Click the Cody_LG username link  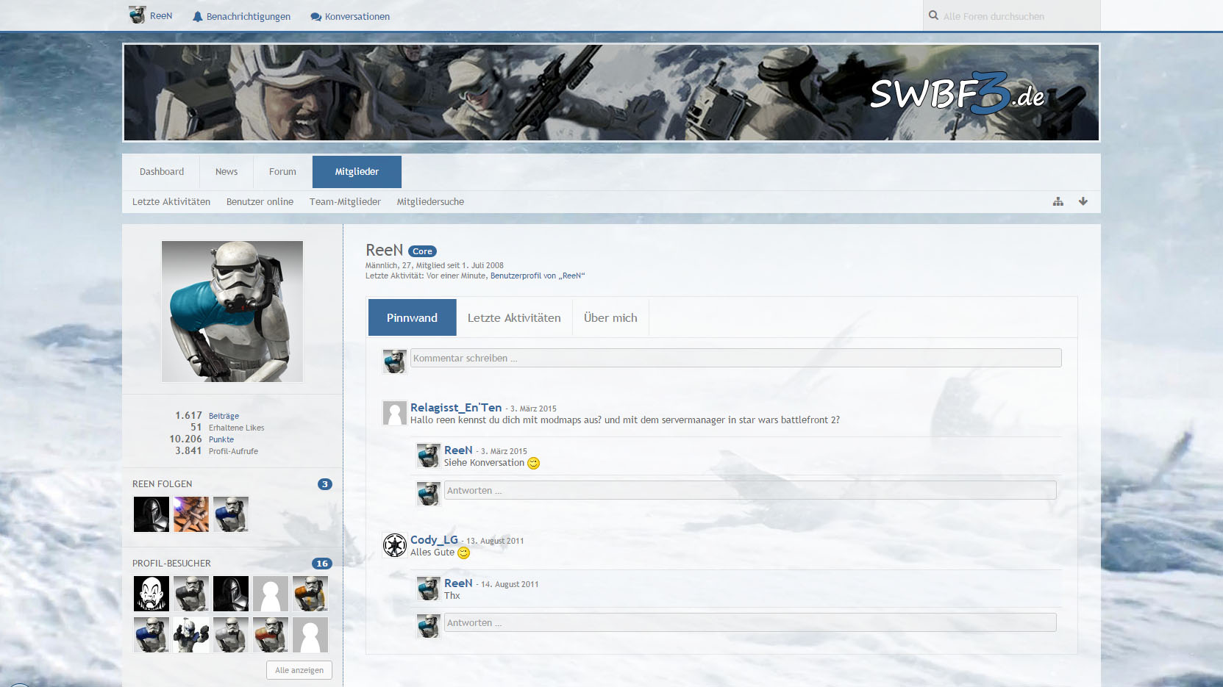(434, 539)
